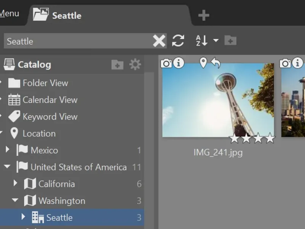The height and width of the screenshot is (229, 305).
Task: Click the camera icon on IMG_241 thumbnail
Action: point(166,63)
